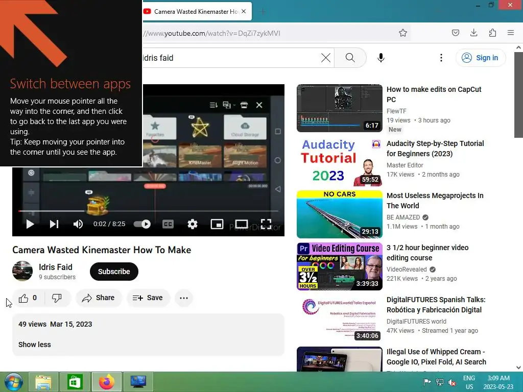523x392 pixels.
Task: Open 3 1/2 hour beginner video editing course
Action: pos(427,253)
